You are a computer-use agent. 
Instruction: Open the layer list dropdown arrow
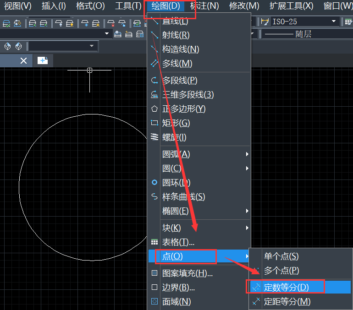pos(107,34)
